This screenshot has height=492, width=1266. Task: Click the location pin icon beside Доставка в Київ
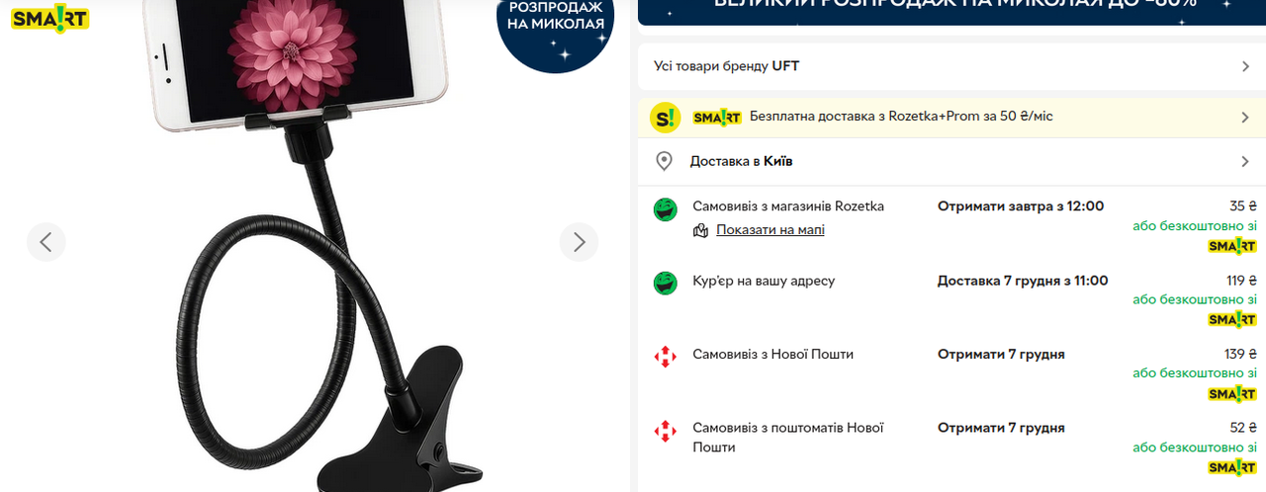pyautogui.click(x=665, y=161)
